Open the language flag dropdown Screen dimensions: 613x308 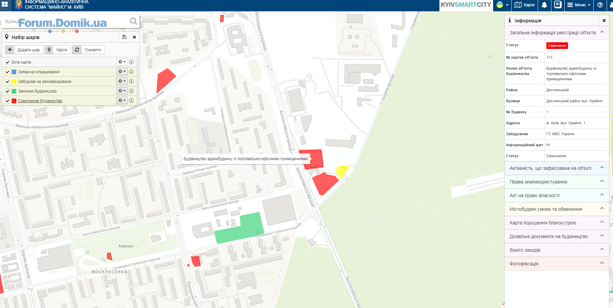coord(502,5)
